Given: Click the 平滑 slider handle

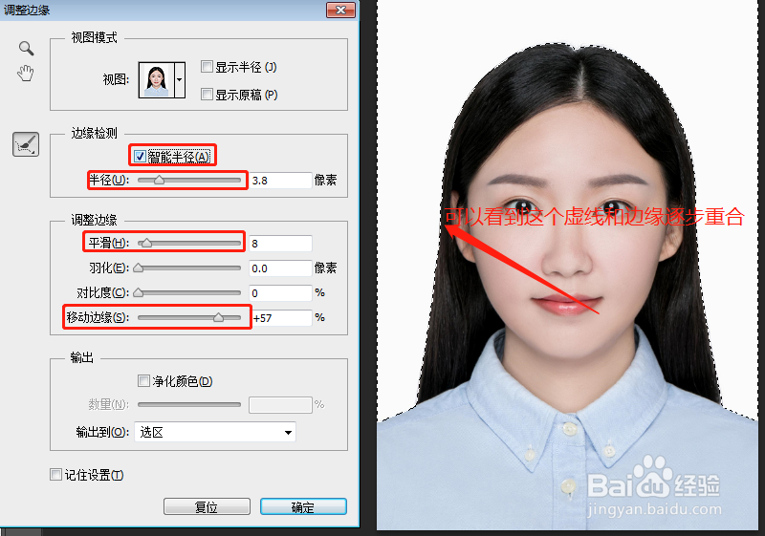Looking at the screenshot, I should click(146, 243).
